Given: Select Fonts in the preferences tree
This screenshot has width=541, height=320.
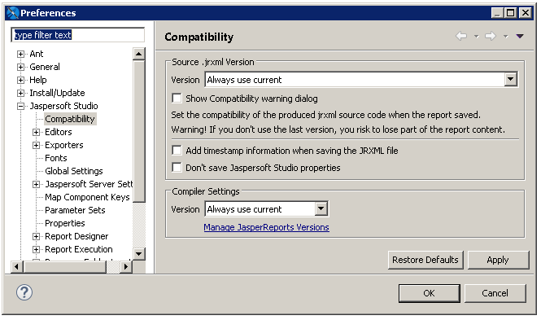Looking at the screenshot, I should tap(56, 158).
